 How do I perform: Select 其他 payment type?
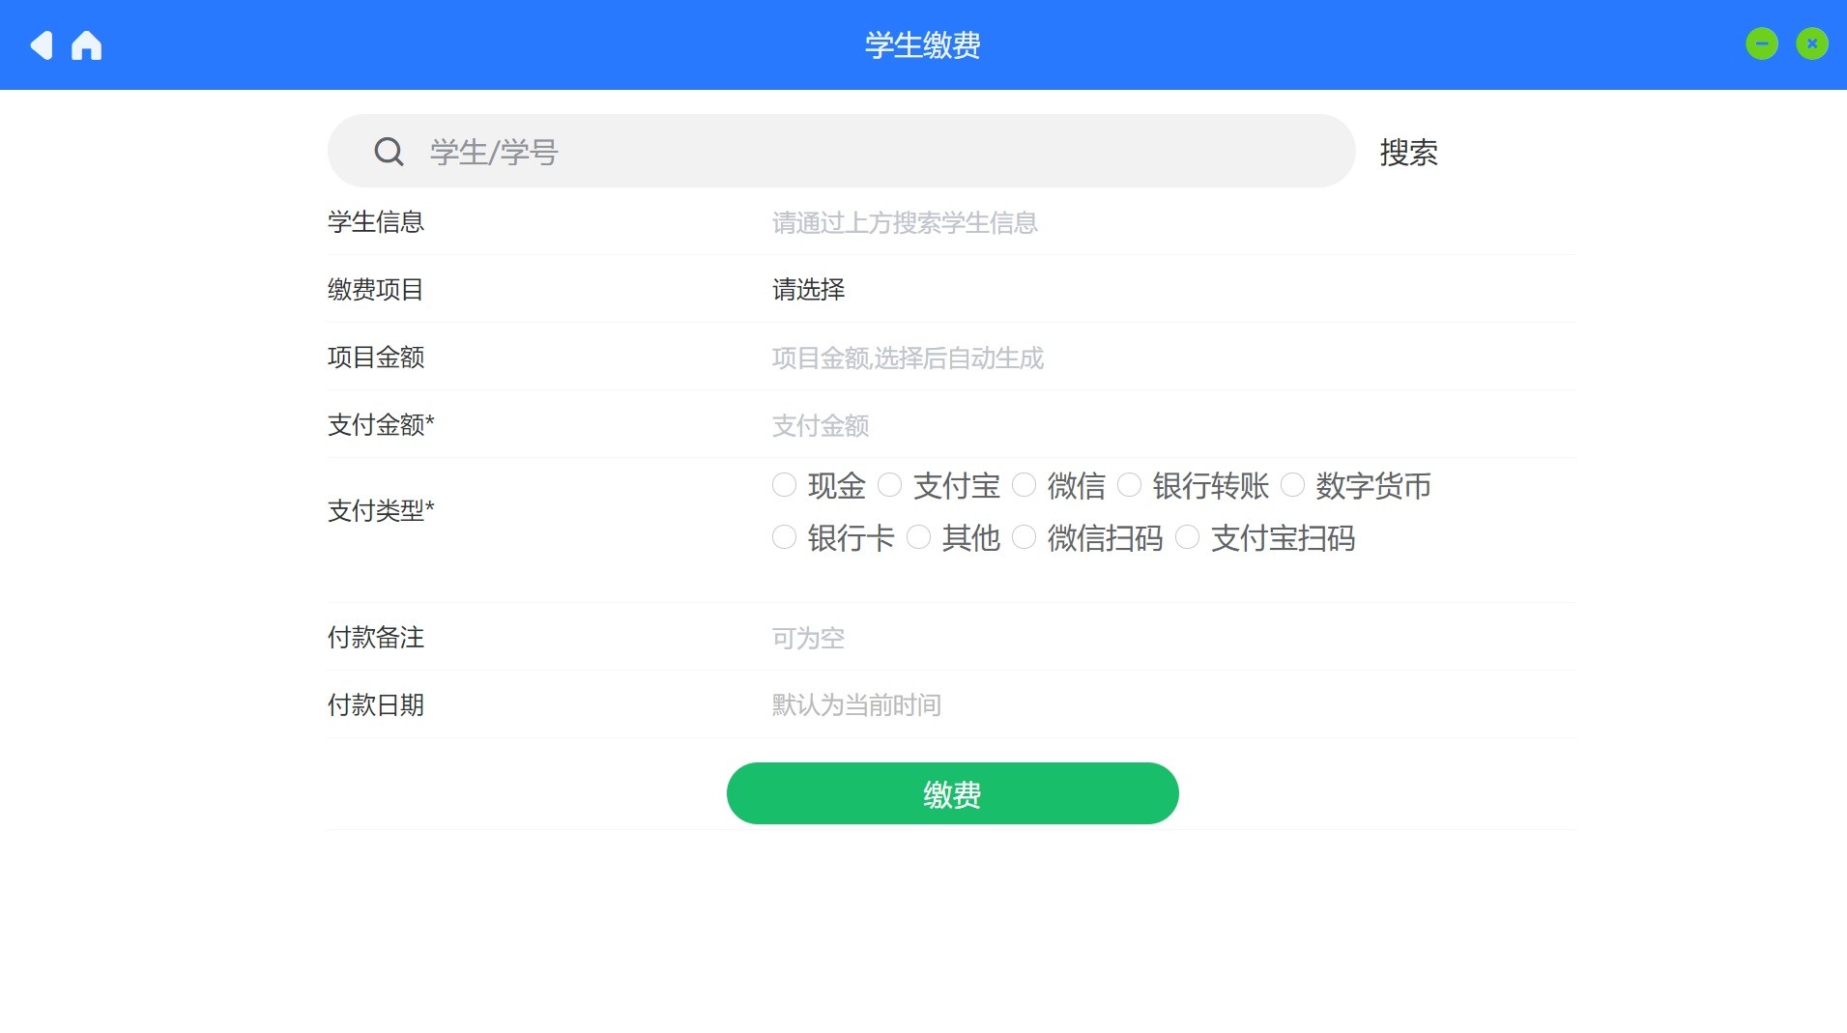[x=918, y=537]
